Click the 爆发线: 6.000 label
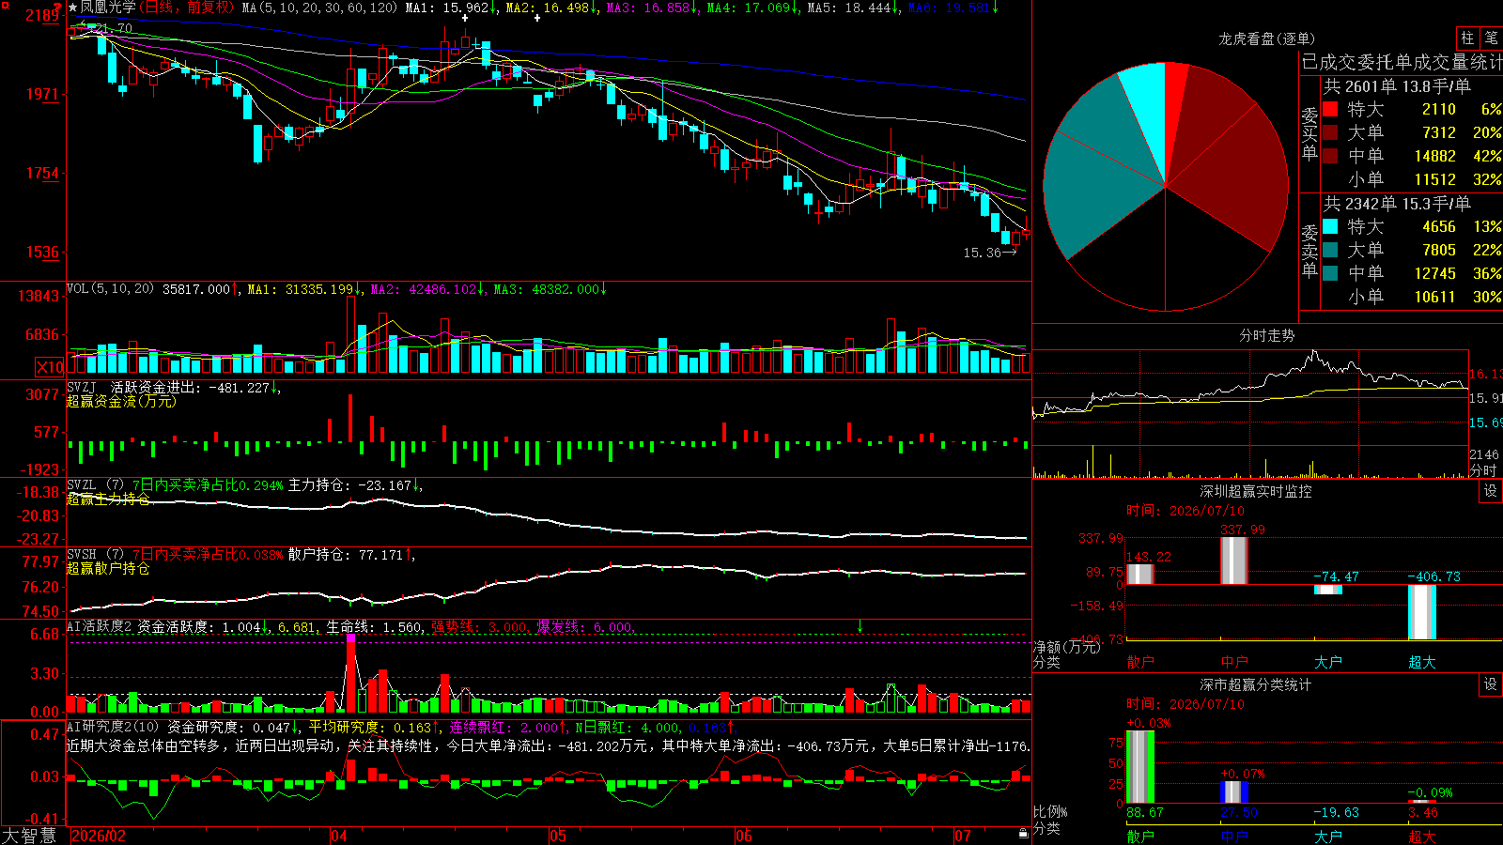1503x845 pixels. (x=584, y=626)
